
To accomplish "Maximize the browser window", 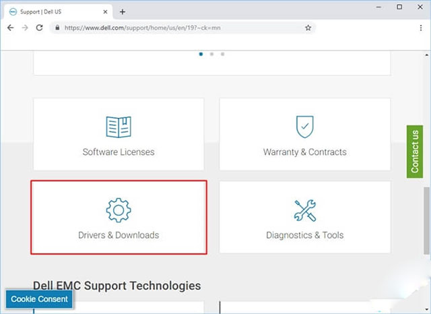I will click(x=399, y=7).
